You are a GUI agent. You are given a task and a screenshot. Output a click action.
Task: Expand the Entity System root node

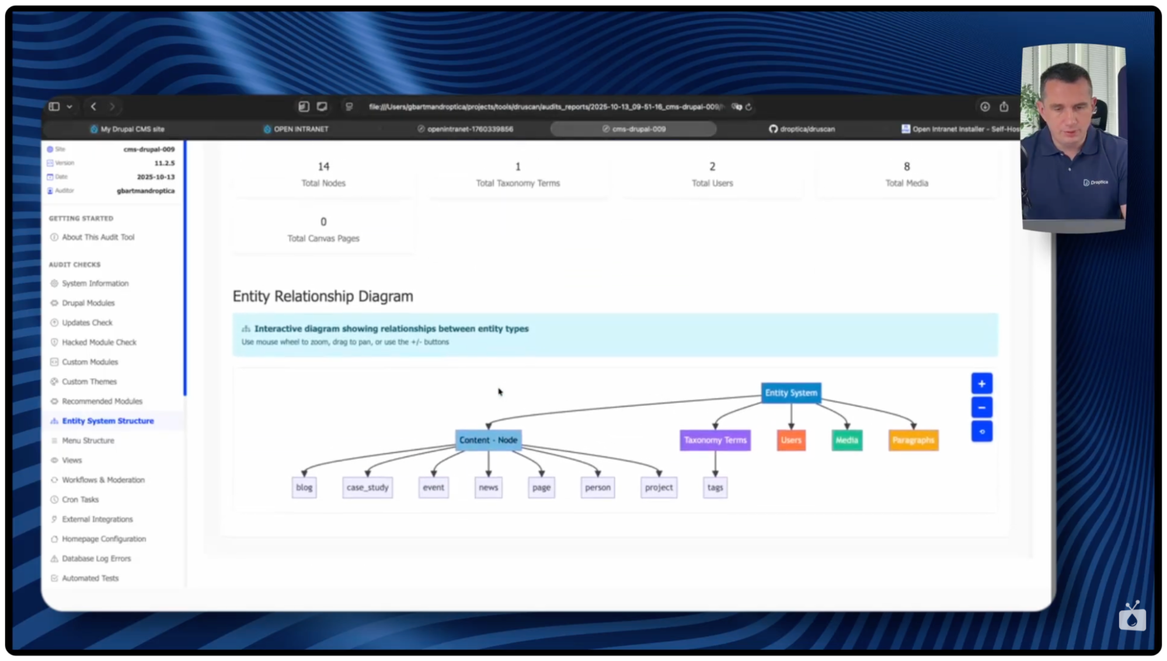tap(791, 393)
